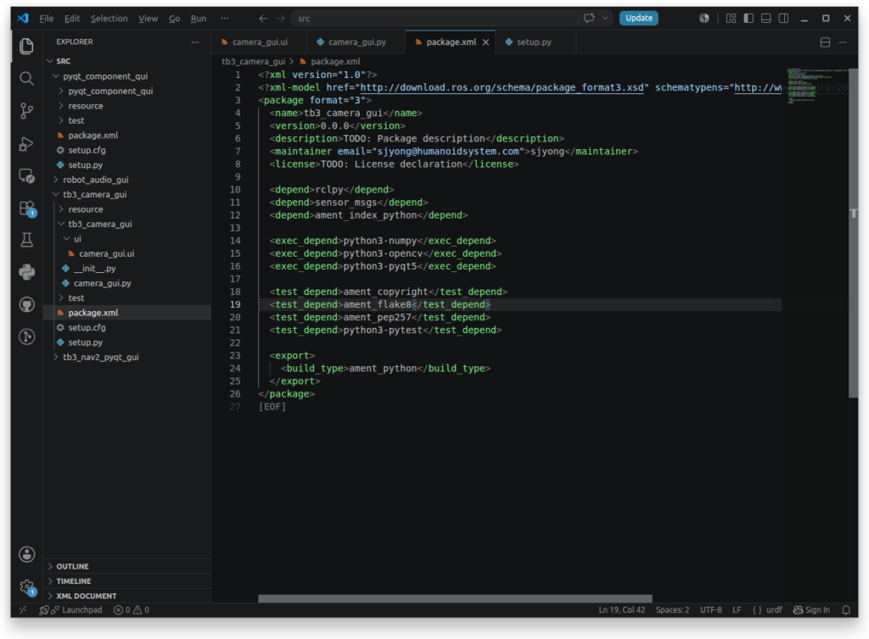
Task: Expand the OUTLINE section
Action: (127, 566)
